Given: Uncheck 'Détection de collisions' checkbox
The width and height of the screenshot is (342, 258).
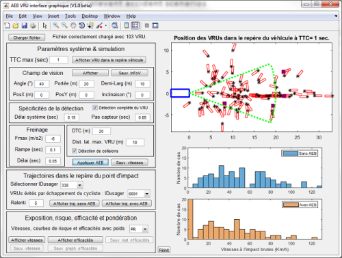Looking at the screenshot, I should (x=75, y=151).
